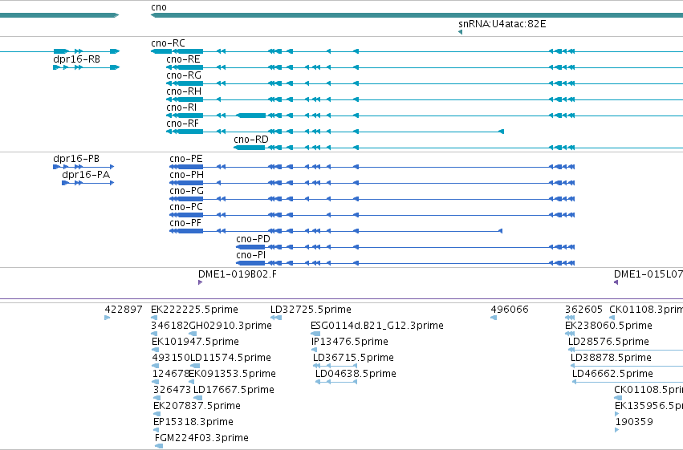
Task: Select EST FGM224F03.3prime label
Action: click(x=201, y=438)
